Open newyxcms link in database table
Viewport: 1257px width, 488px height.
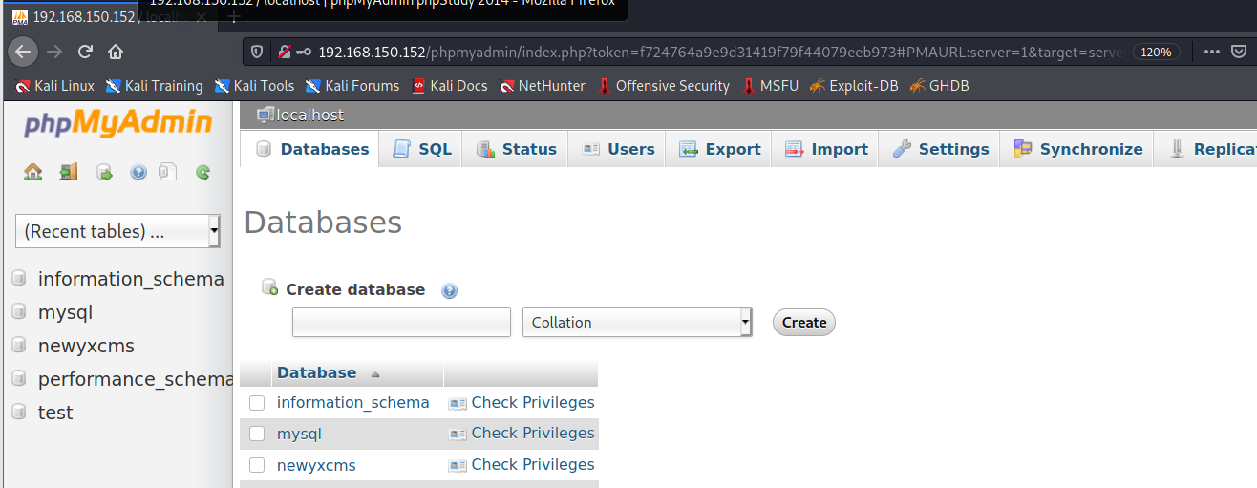(x=316, y=465)
